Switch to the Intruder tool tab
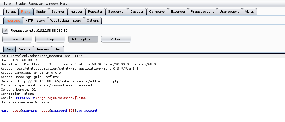 pyautogui.click(x=76, y=11)
